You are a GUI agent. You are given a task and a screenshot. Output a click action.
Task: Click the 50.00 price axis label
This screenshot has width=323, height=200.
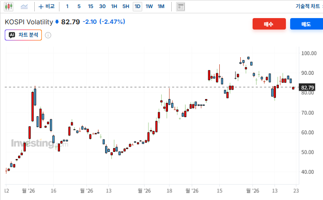tap(308, 152)
